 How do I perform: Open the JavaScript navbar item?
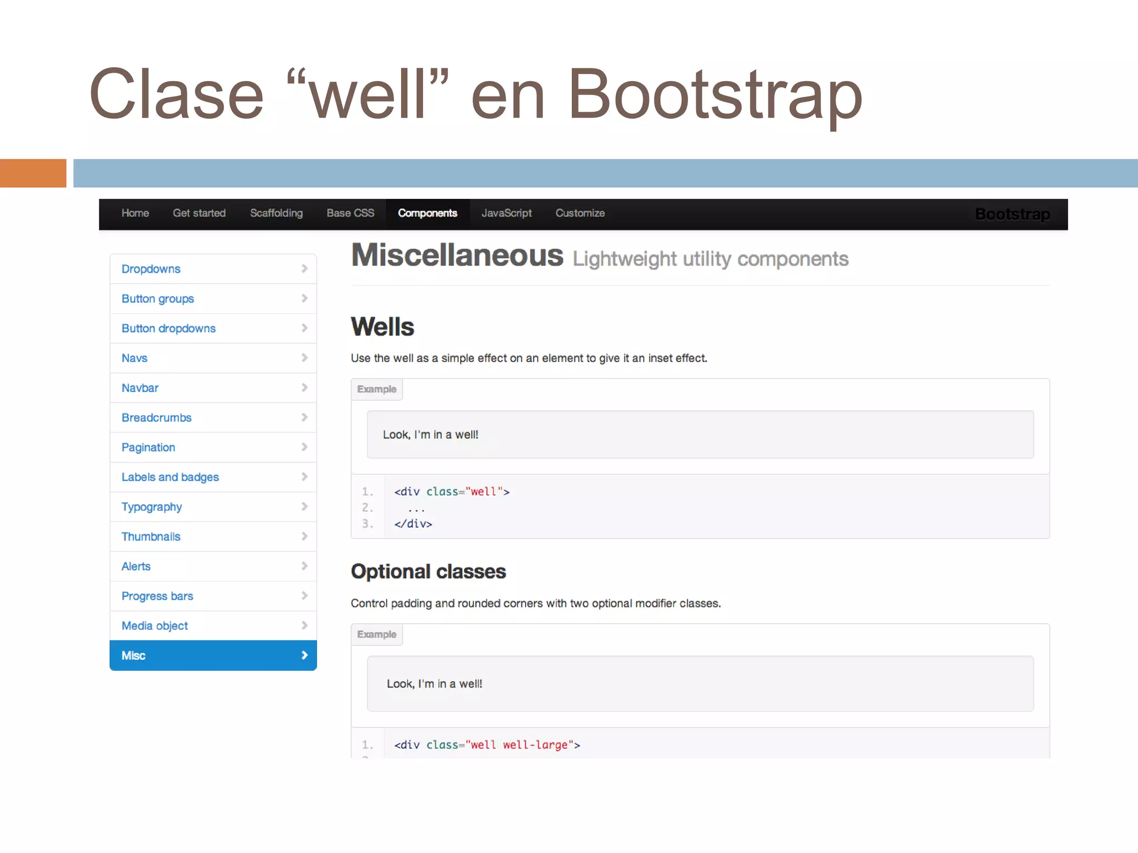(x=506, y=213)
